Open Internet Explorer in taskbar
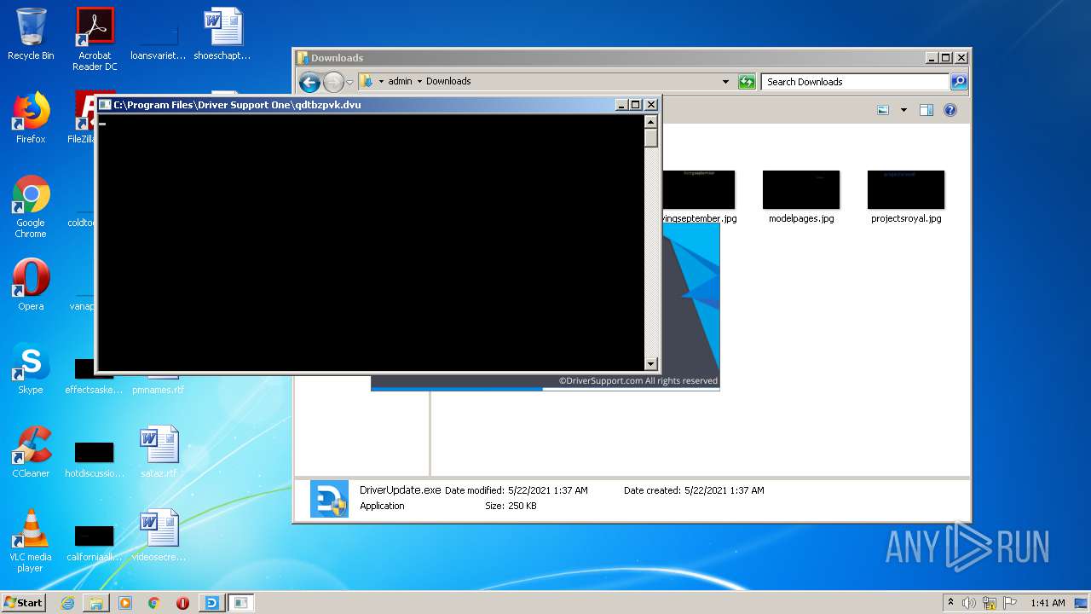 tap(67, 603)
